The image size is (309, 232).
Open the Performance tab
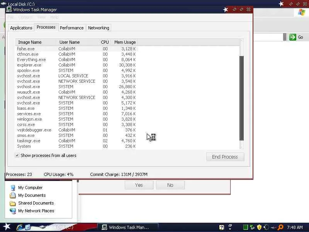click(71, 28)
